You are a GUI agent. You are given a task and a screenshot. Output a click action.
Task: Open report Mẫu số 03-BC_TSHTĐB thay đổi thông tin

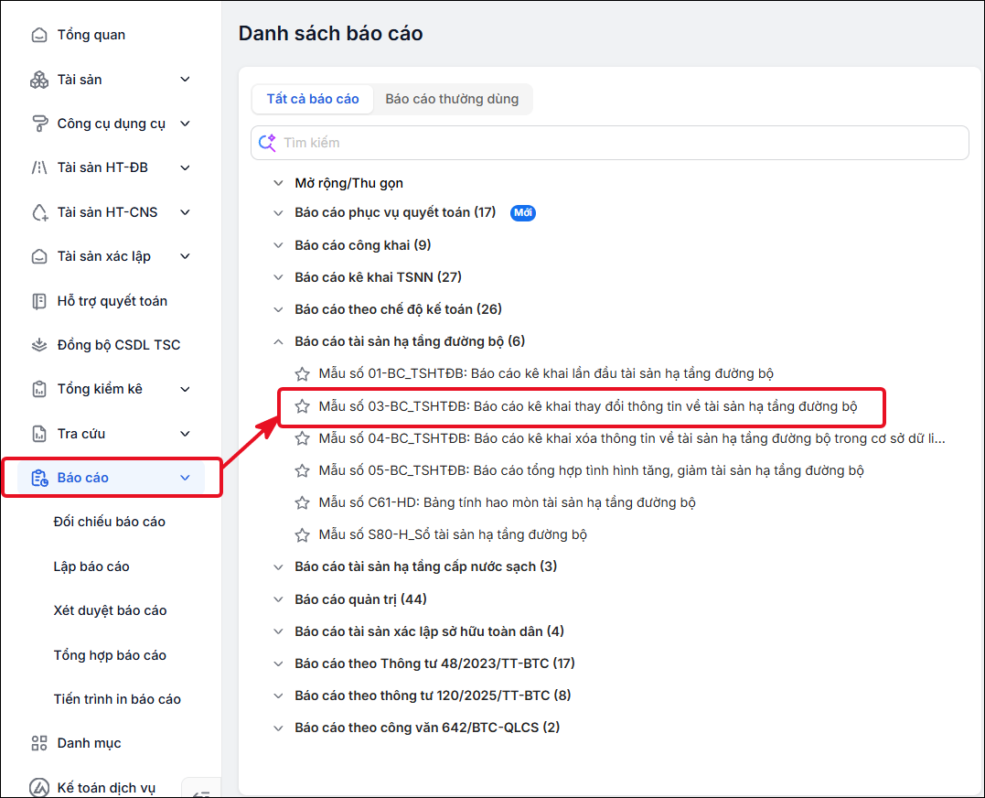(x=588, y=406)
